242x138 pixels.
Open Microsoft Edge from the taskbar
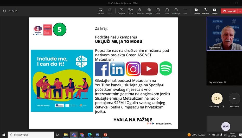point(90,135)
